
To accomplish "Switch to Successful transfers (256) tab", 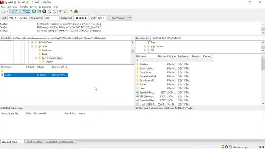I will (x=60, y=142).
